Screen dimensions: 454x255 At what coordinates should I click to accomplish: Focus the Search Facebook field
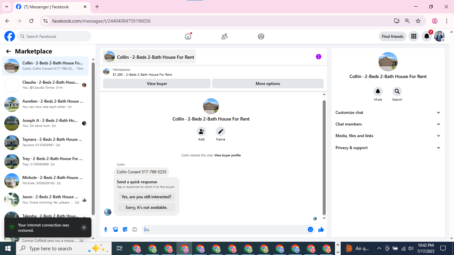click(x=54, y=36)
